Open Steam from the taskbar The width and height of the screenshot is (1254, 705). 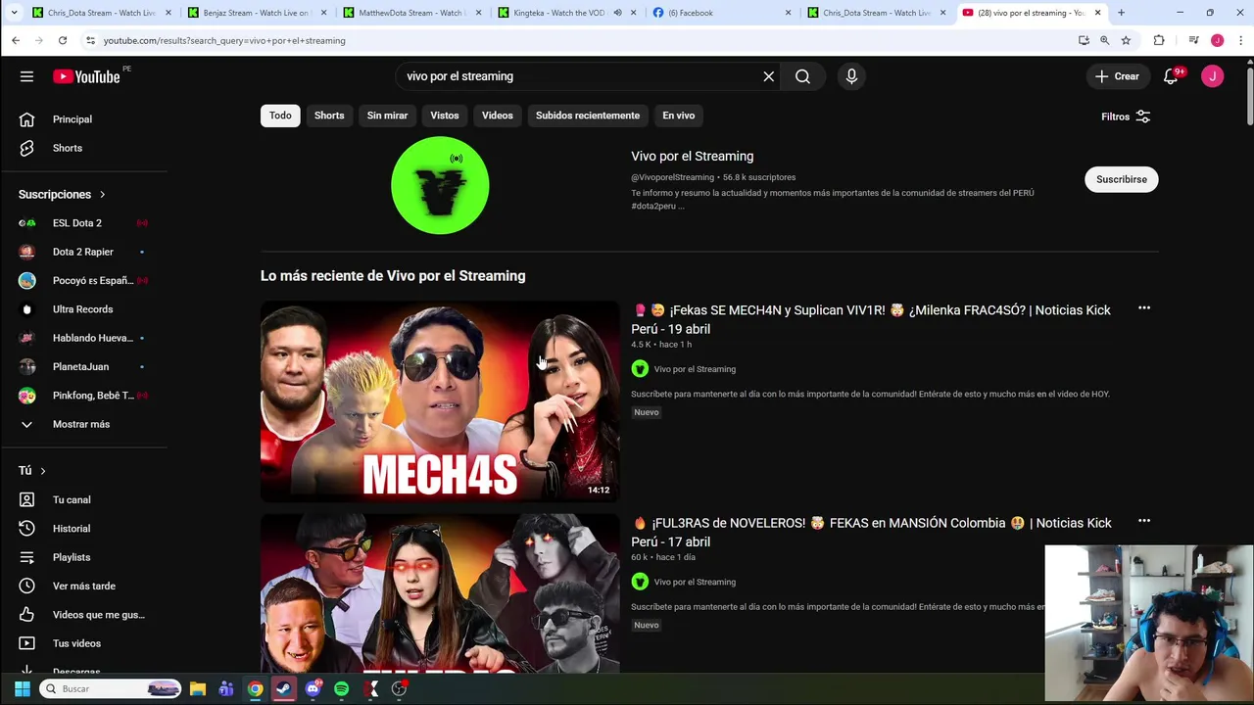[x=283, y=689]
